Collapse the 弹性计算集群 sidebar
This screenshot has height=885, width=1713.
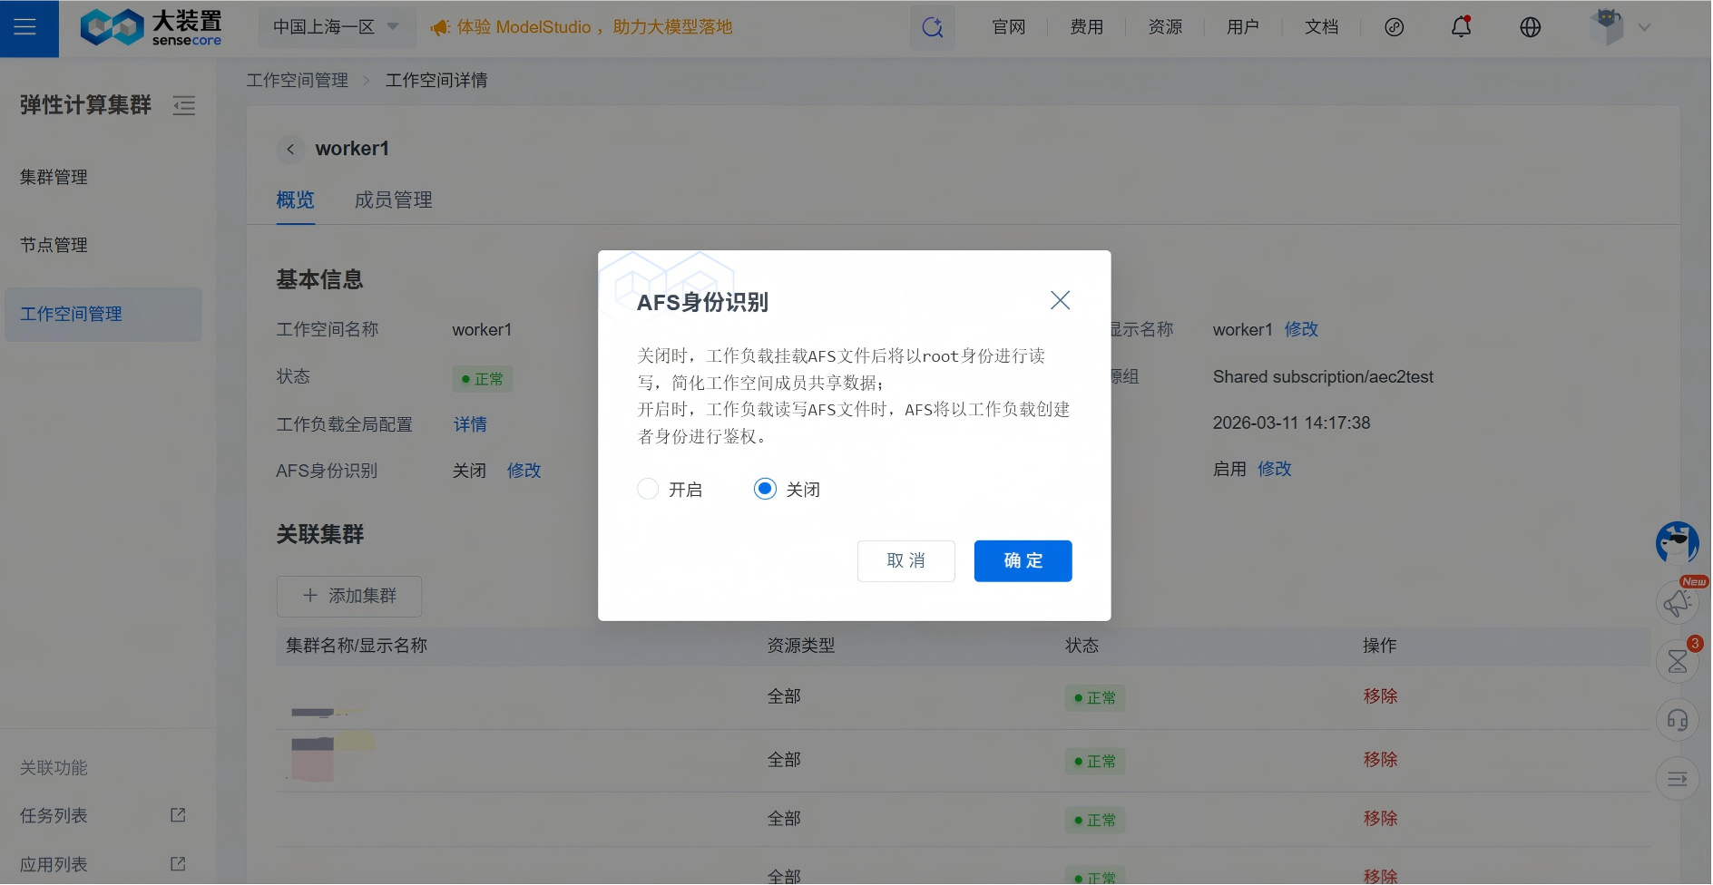[184, 106]
